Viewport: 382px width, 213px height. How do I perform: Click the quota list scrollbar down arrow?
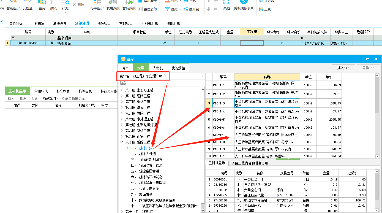click(x=377, y=156)
